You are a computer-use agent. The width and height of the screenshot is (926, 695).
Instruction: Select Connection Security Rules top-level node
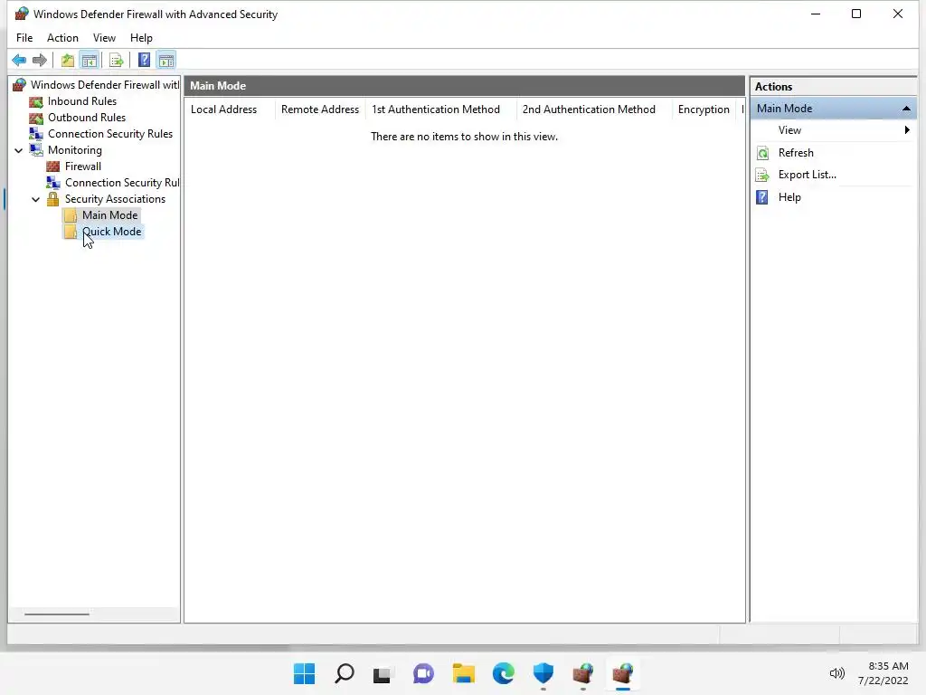(x=109, y=134)
